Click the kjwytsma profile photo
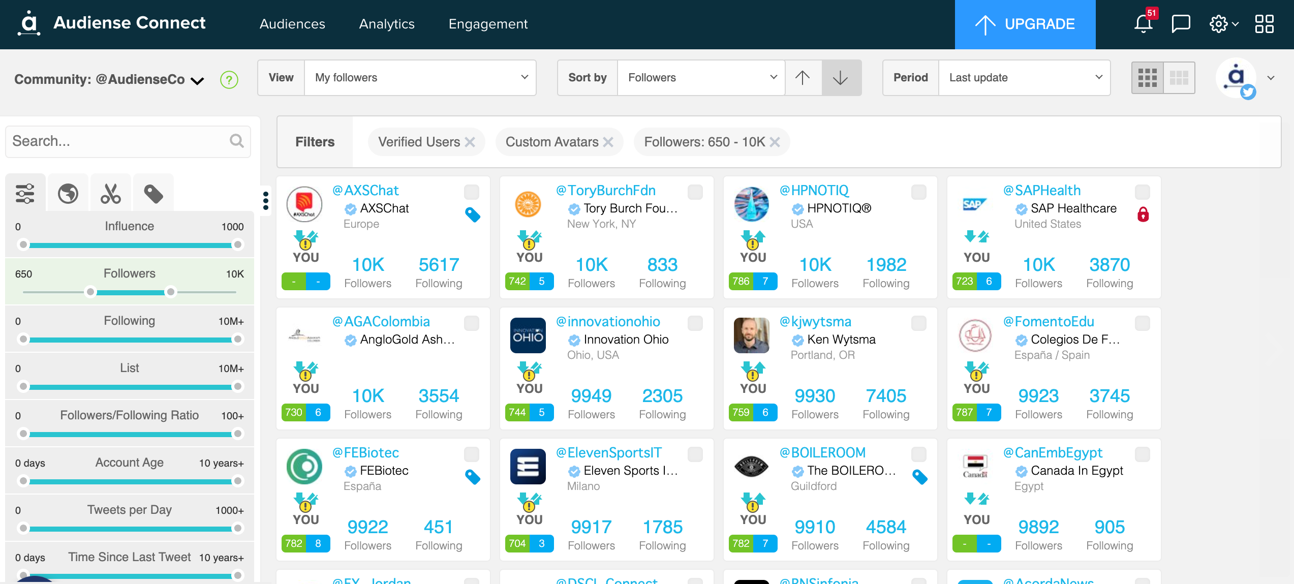 click(752, 335)
